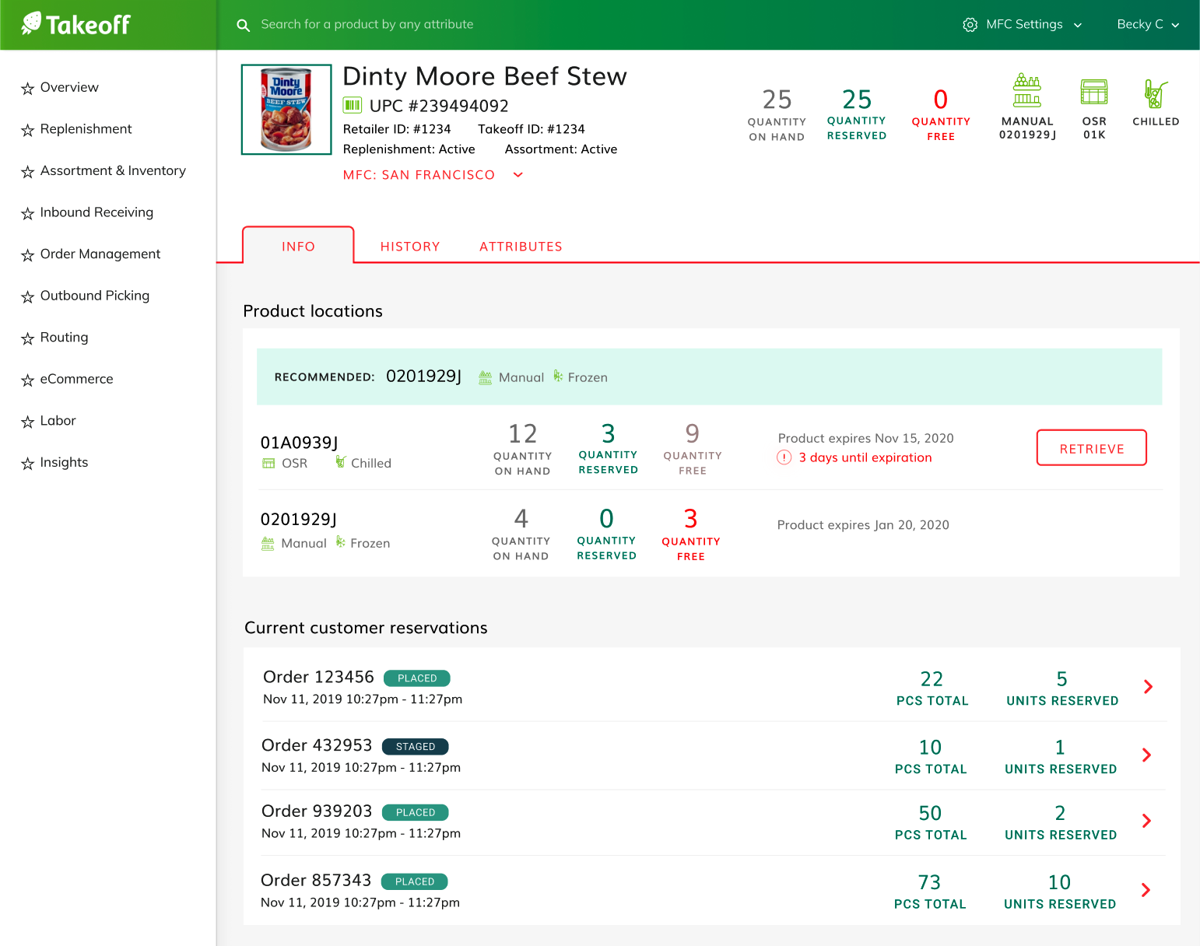Click the star icon next to Routing
The image size is (1200, 946).
click(28, 338)
